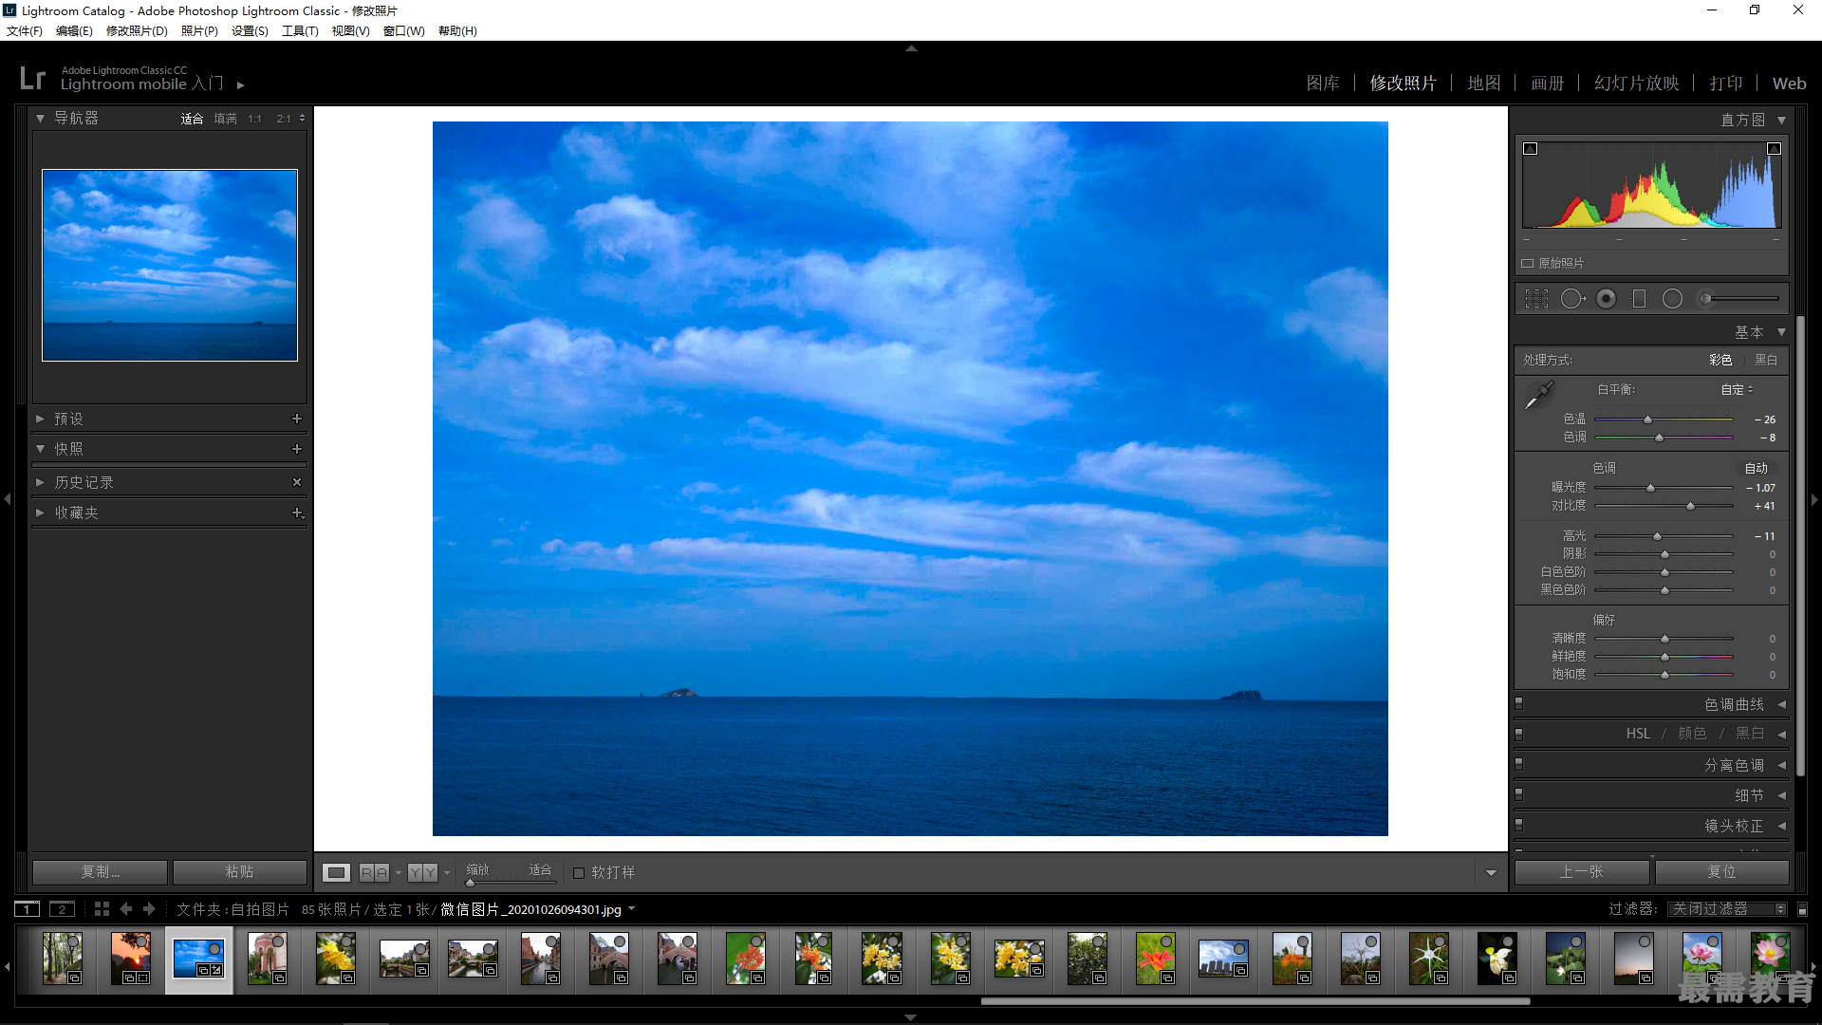
Task: Set navigator zoom to 1:1
Action: click(254, 119)
